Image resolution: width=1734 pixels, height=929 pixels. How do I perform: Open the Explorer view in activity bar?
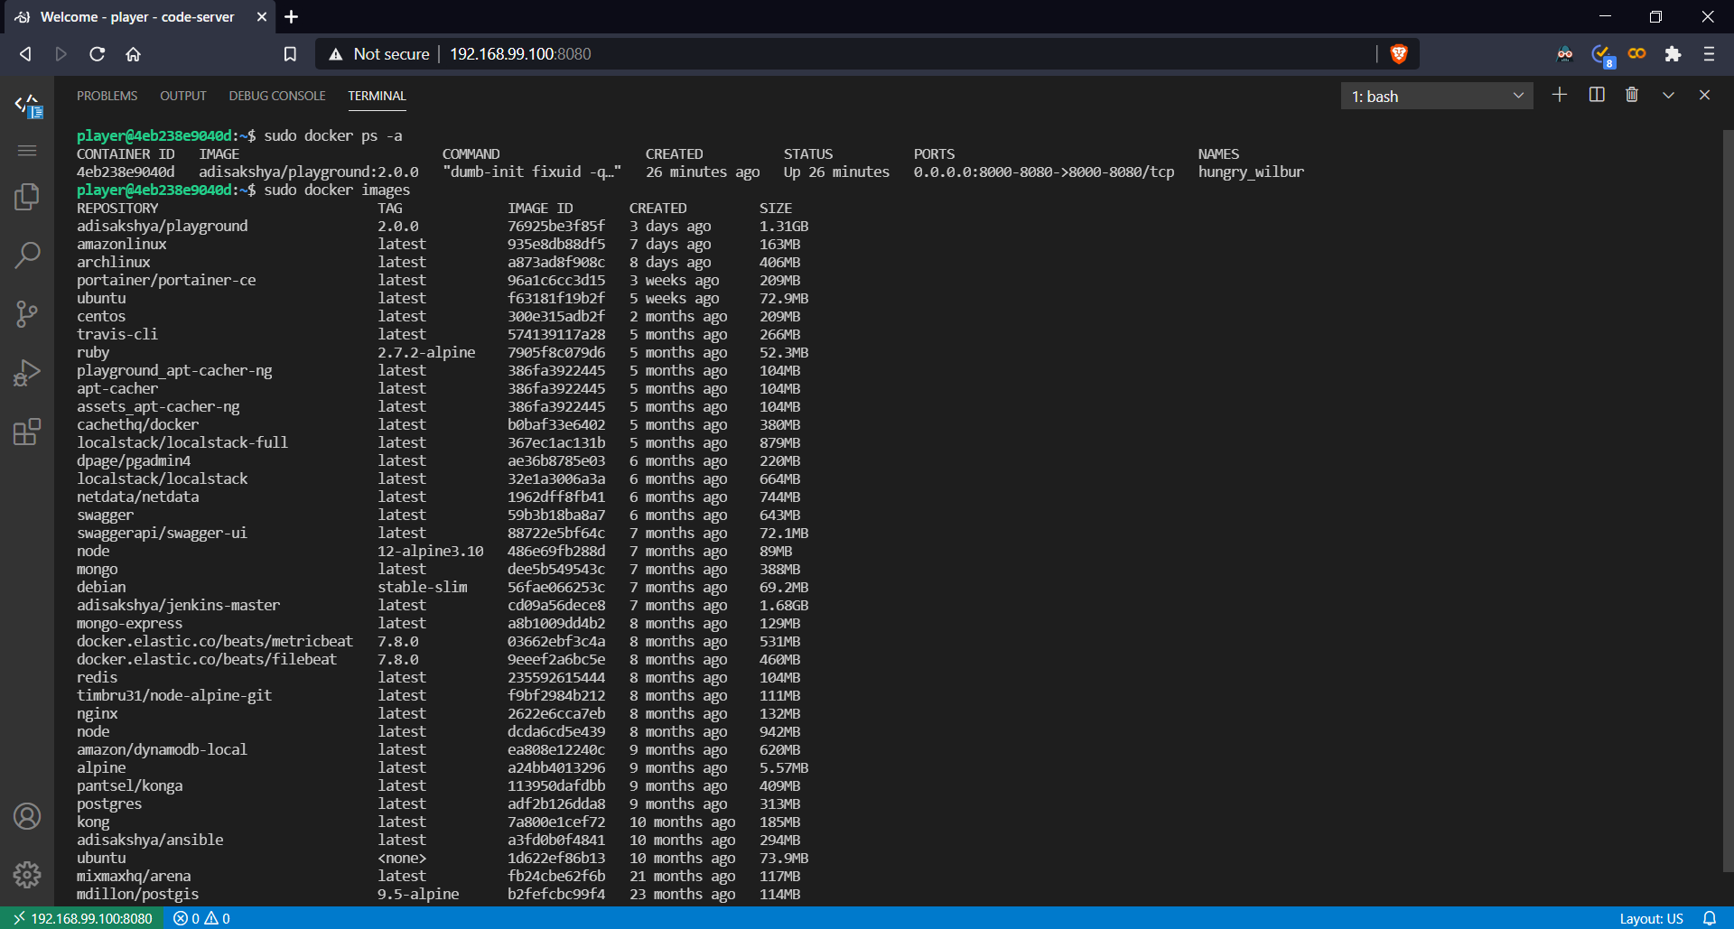pyautogui.click(x=27, y=197)
